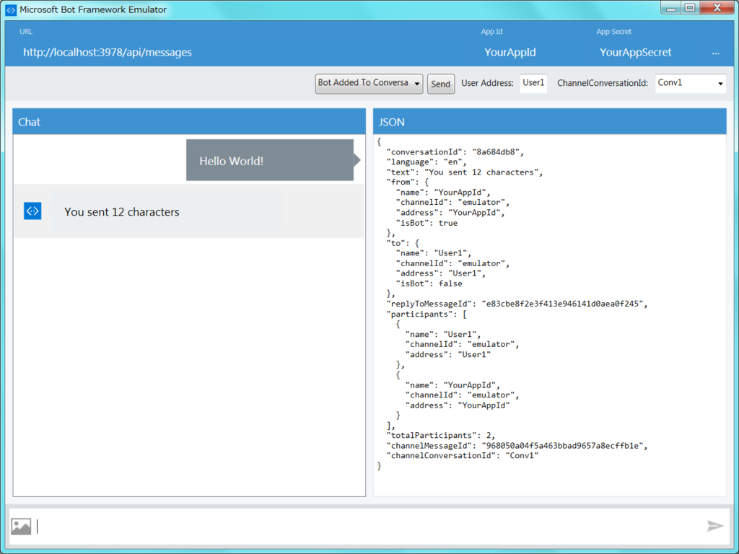The image size is (739, 554).
Task: Expand the ChannelConversationId Conv1 combo box
Action: (691, 84)
